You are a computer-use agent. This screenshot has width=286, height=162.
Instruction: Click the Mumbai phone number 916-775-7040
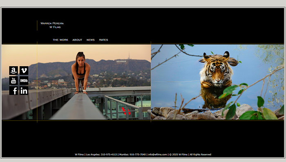(x=138, y=155)
